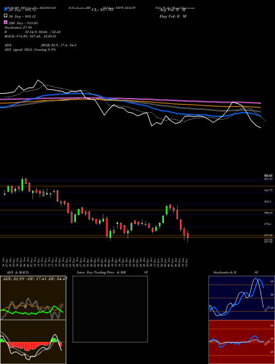The width and height of the screenshot is (275, 364).
Task: Click the white 50 Day legend swatch
Action: coord(5,16)
